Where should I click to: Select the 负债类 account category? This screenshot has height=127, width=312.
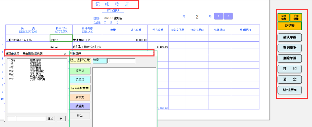(x=80, y=79)
